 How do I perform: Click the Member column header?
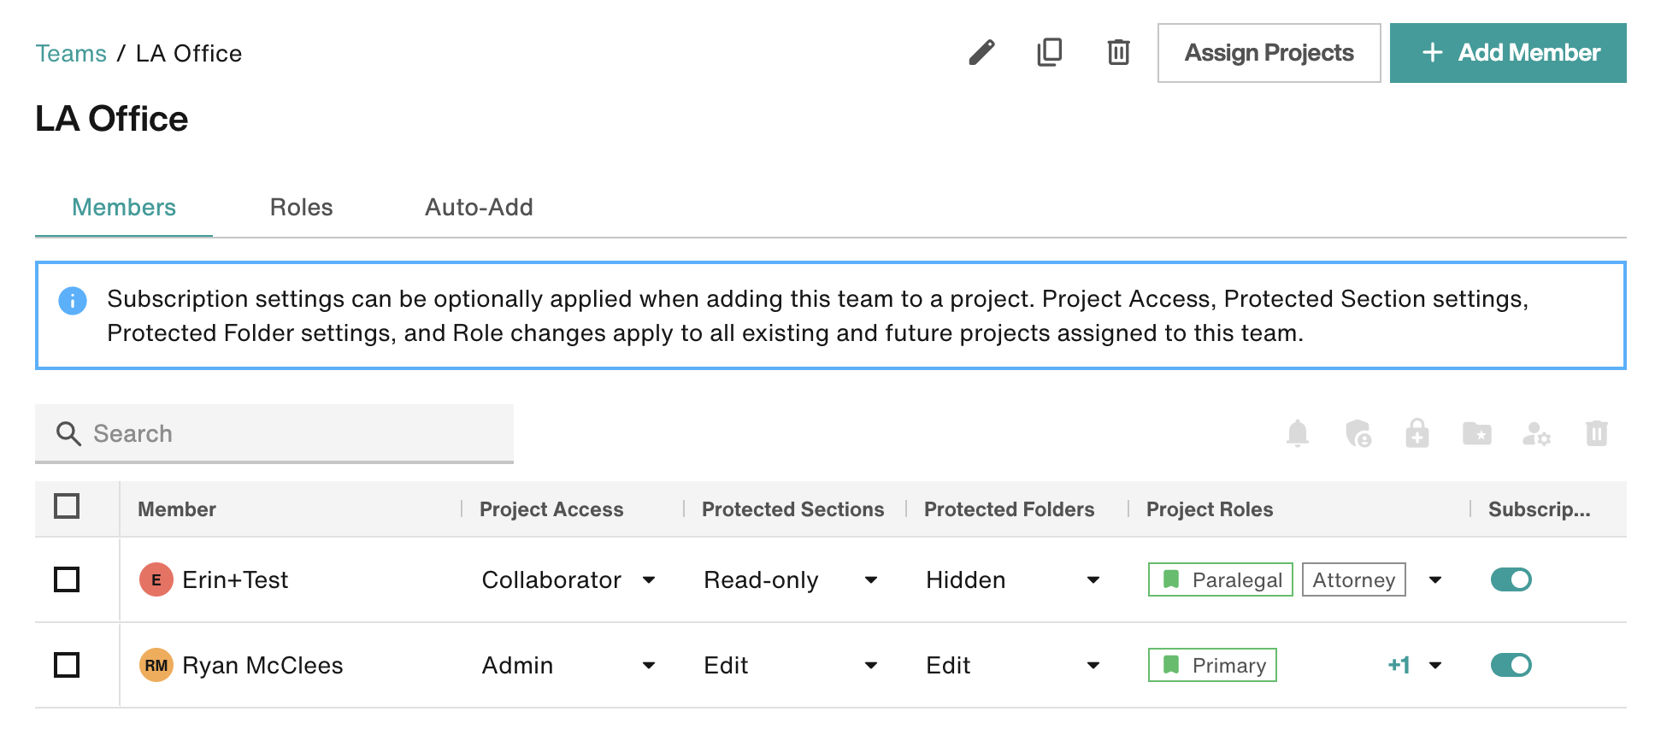click(177, 509)
